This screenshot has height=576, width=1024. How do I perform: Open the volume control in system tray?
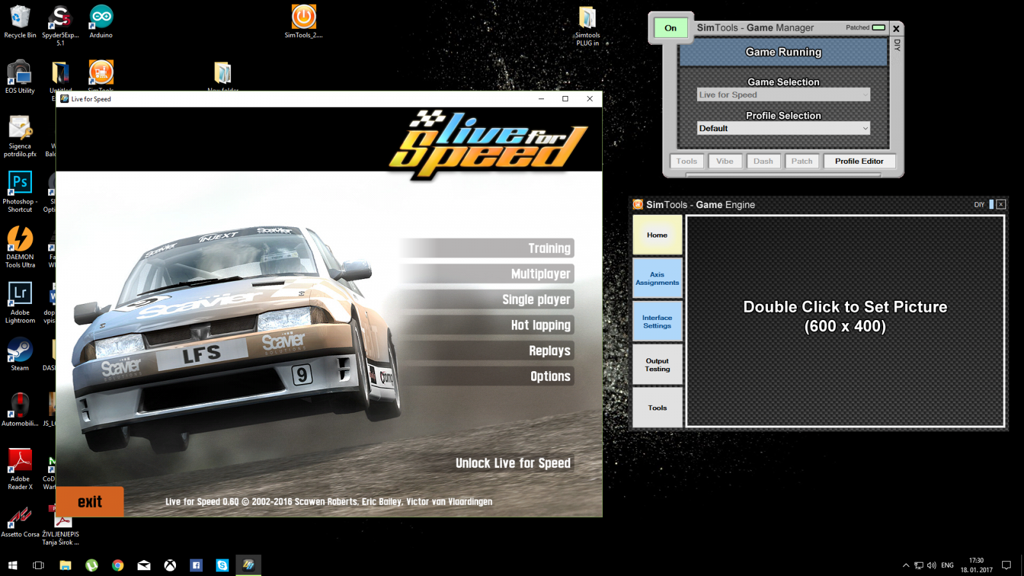(x=931, y=565)
